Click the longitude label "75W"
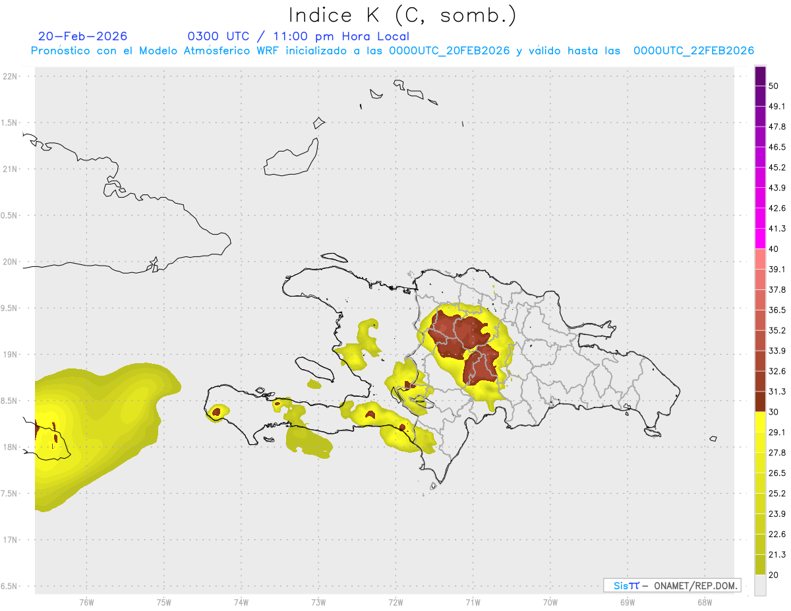 [x=163, y=602]
